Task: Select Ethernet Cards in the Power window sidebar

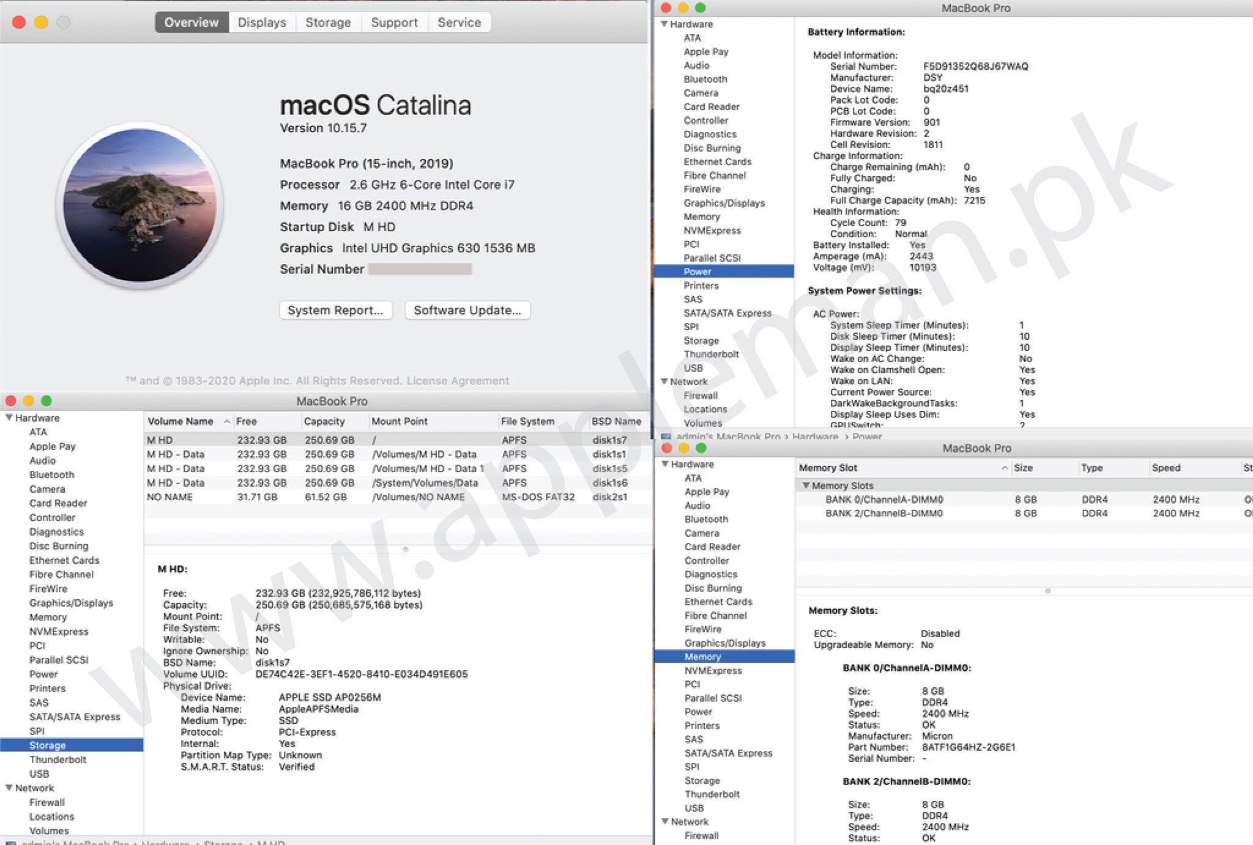Action: tap(717, 161)
